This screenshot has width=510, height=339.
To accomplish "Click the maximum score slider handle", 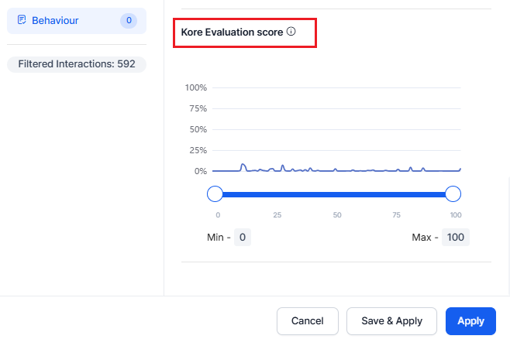I will [x=453, y=193].
